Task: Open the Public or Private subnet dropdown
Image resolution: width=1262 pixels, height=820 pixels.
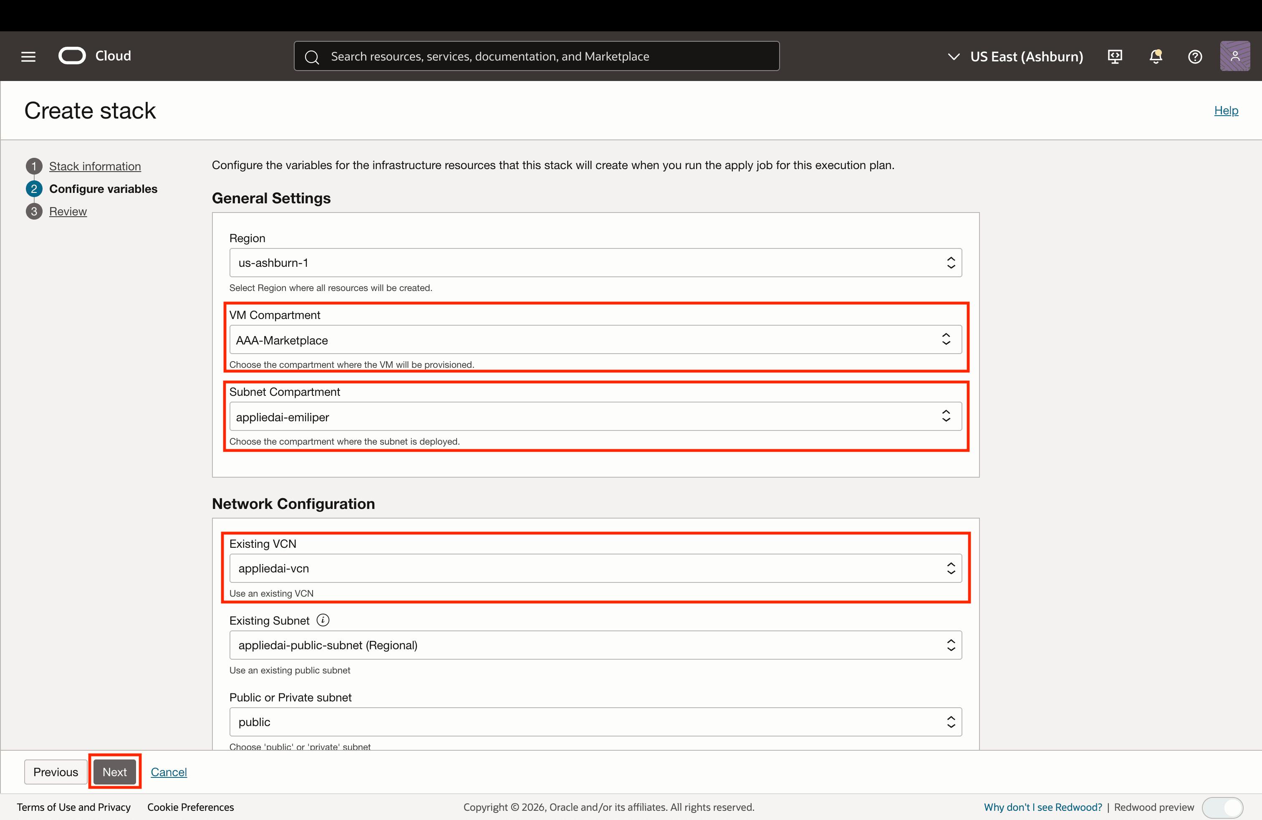Action: [596, 722]
